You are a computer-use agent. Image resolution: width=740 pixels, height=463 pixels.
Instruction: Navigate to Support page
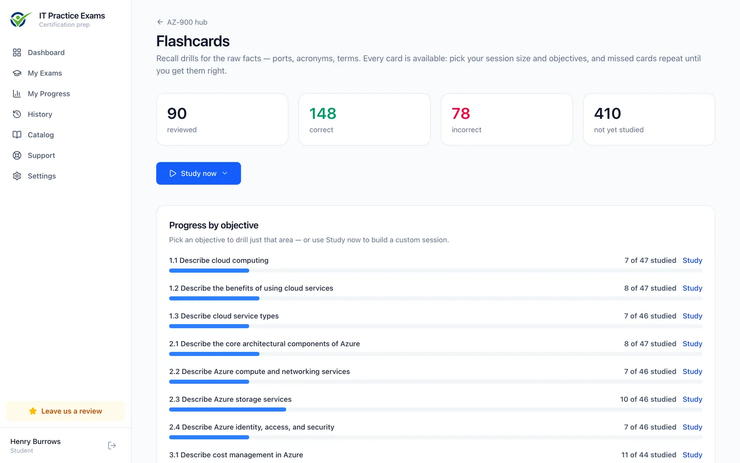point(66,155)
